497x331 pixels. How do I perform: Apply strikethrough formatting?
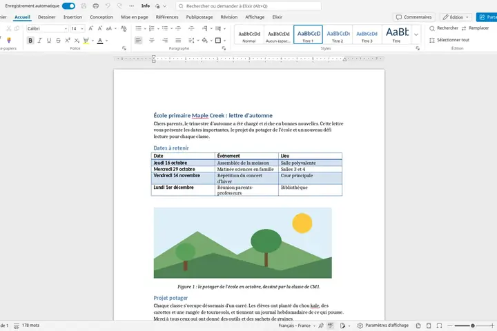pos(58,41)
